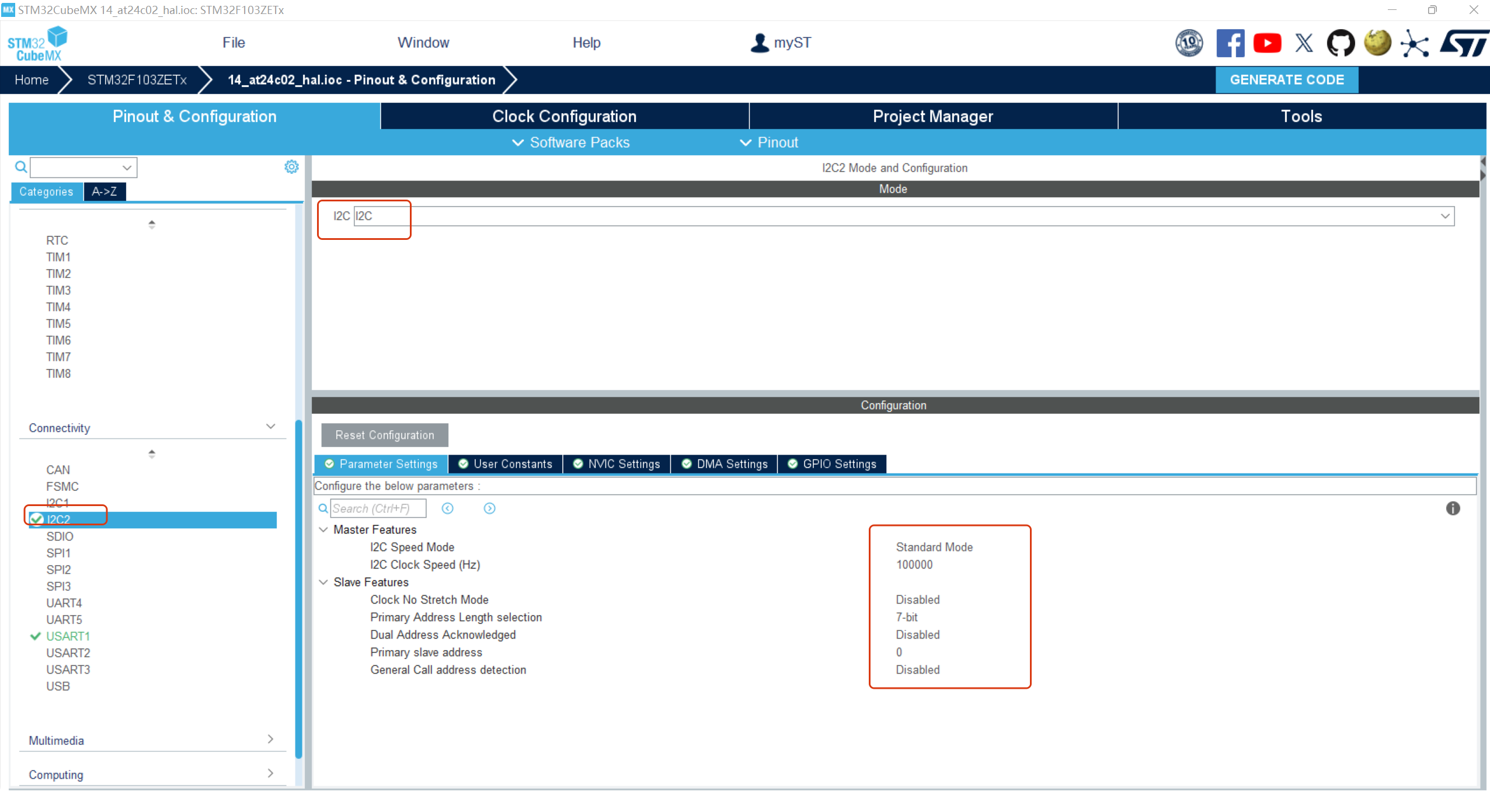Click the green check beside USART1
1490x795 pixels.
(35, 636)
